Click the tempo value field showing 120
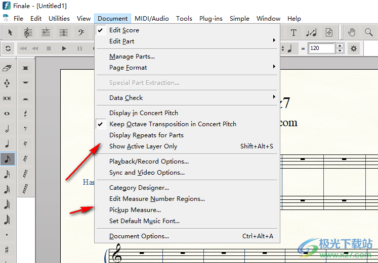The height and width of the screenshot is (263, 378). pyautogui.click(x=321, y=48)
